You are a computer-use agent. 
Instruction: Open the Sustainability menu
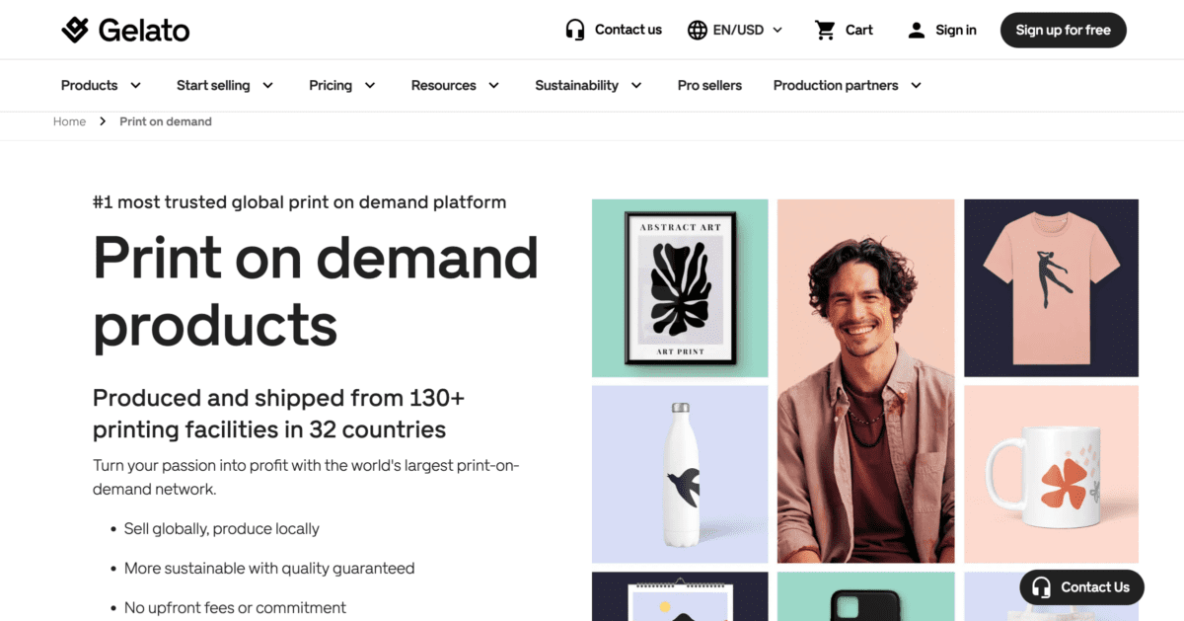(589, 85)
